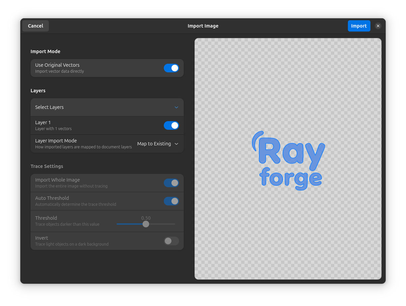Enable the Invert trace option
Viewport: 406px width, 306px height.
point(171,241)
